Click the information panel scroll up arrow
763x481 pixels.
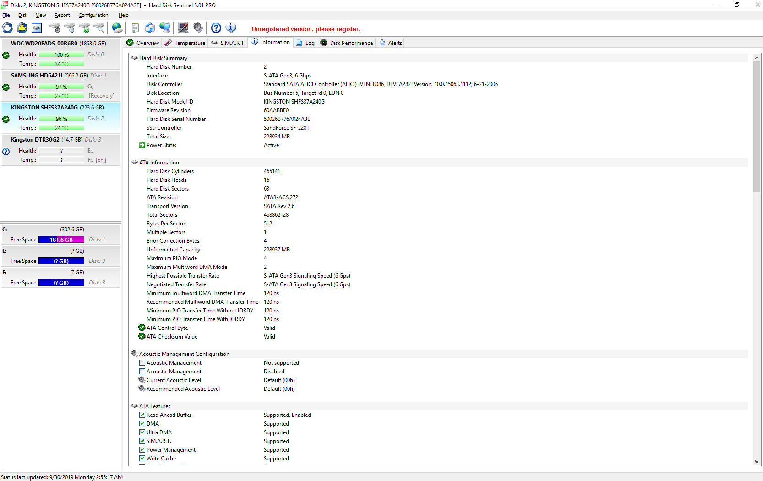point(757,58)
